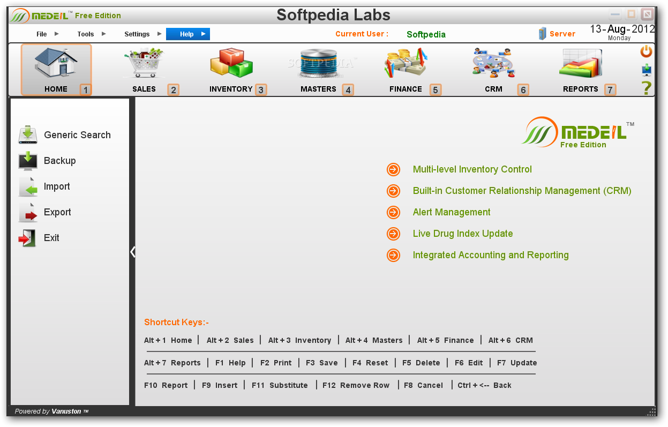The image size is (668, 427).
Task: Expand the arrow next to Help
Action: 204,34
